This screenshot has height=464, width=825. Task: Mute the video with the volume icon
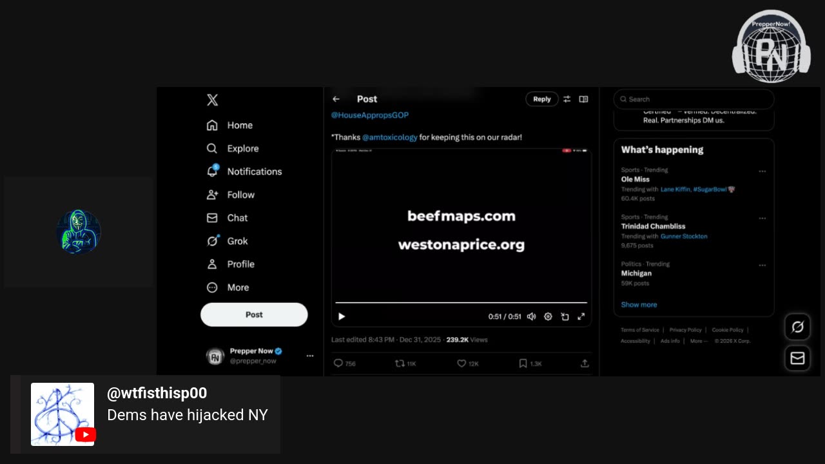531,316
